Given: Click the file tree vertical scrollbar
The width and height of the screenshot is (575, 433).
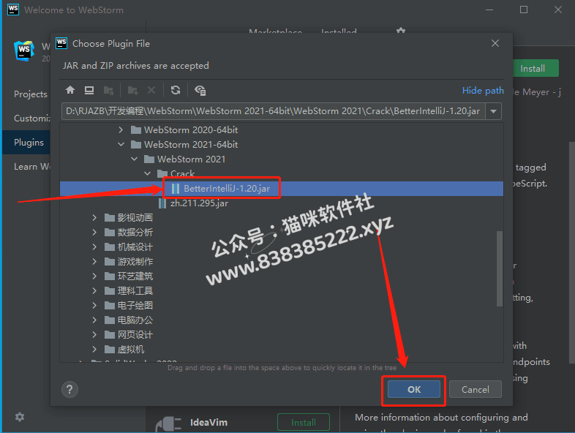Looking at the screenshot, I should click(x=500, y=268).
